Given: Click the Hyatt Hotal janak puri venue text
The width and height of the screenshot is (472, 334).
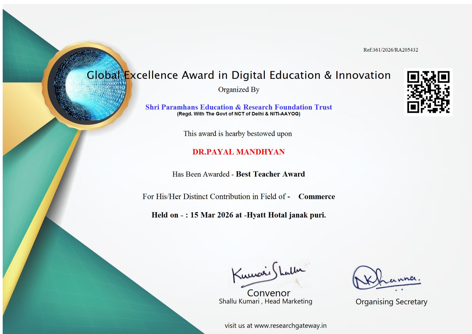Looking at the screenshot, I should 286,215.
